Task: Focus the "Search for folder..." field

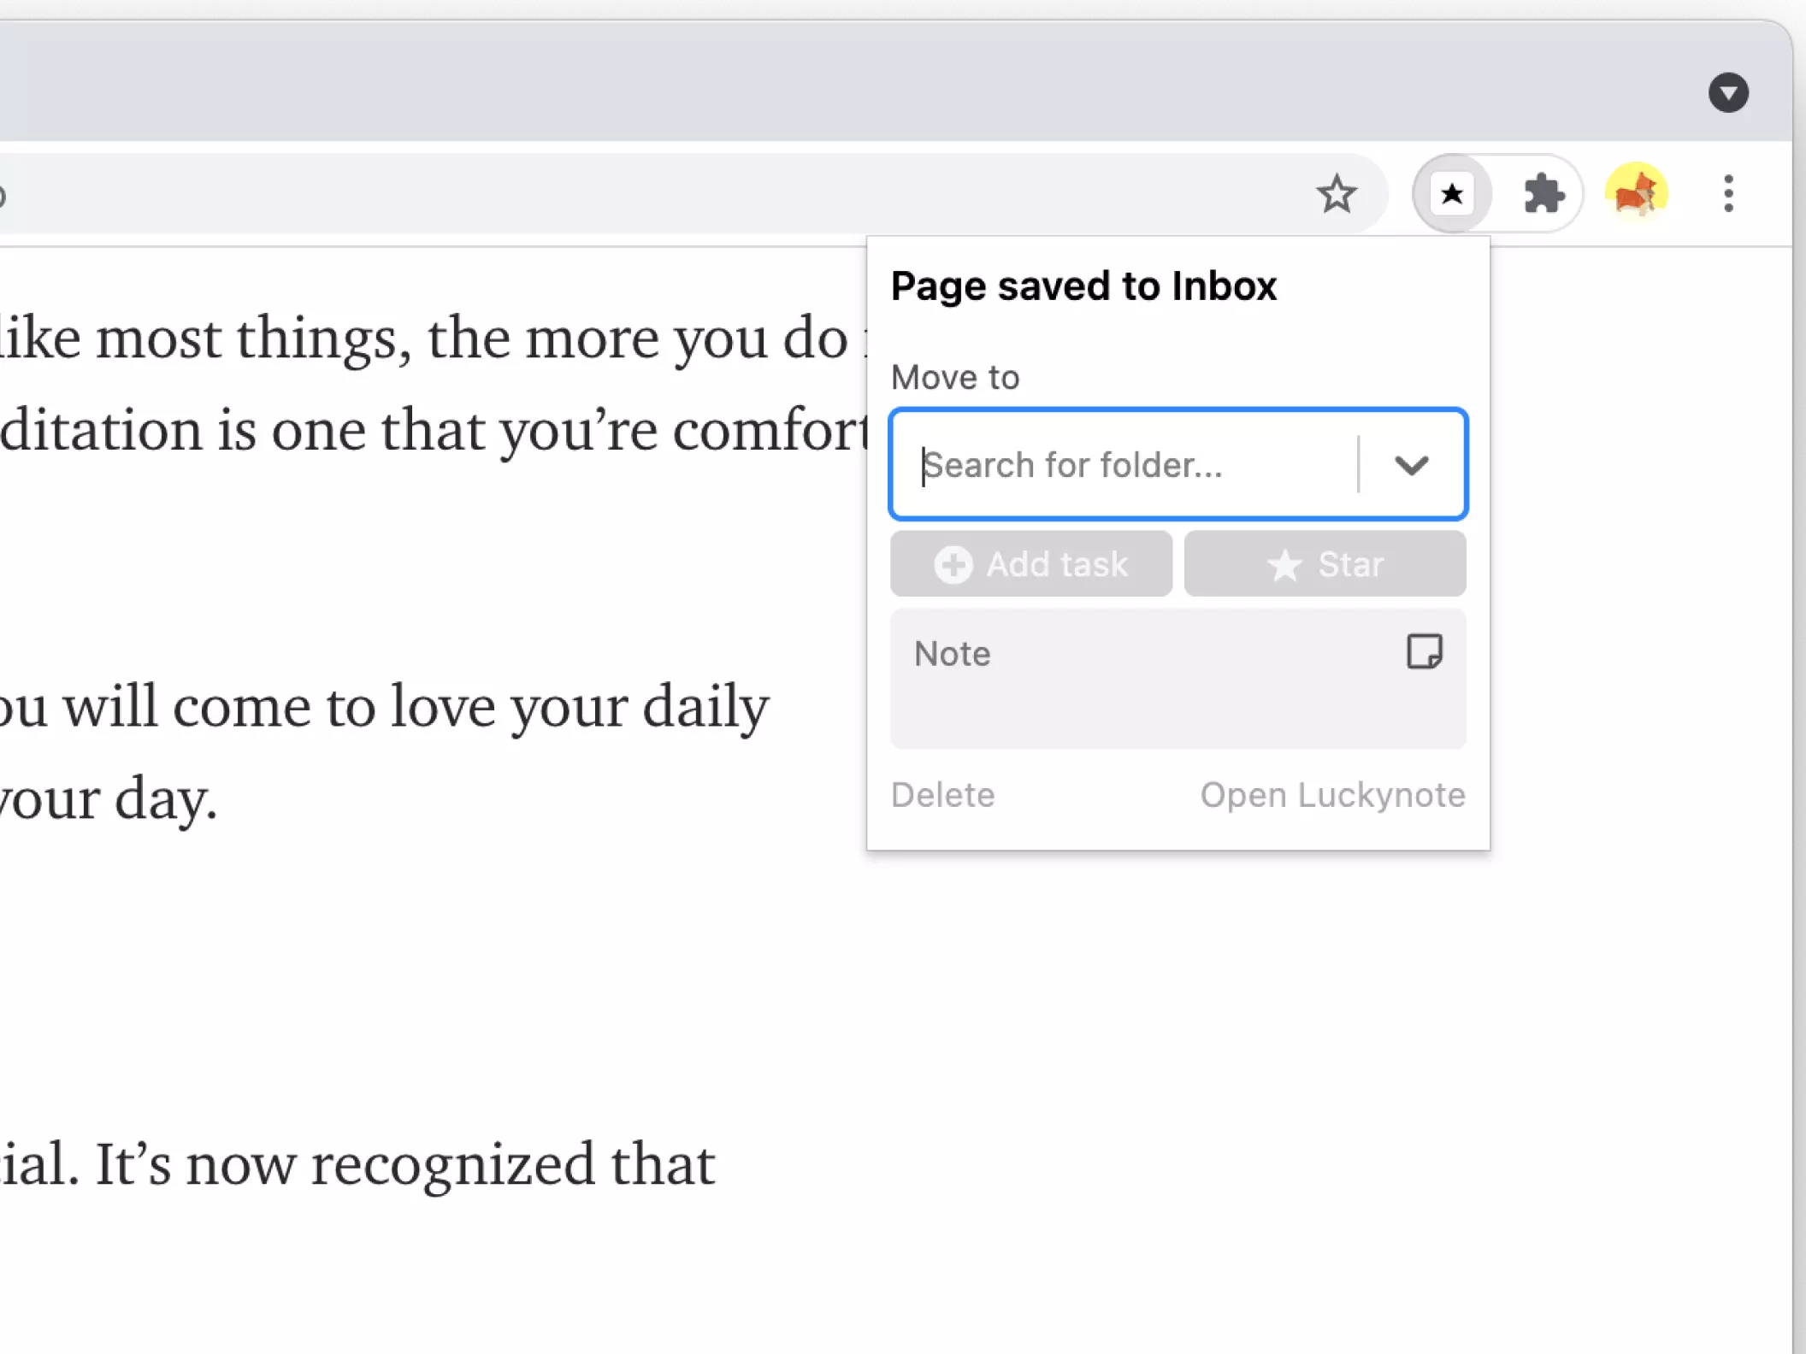Action: 1129,465
